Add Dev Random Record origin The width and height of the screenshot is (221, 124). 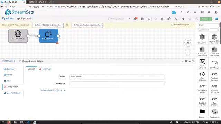click(202, 89)
